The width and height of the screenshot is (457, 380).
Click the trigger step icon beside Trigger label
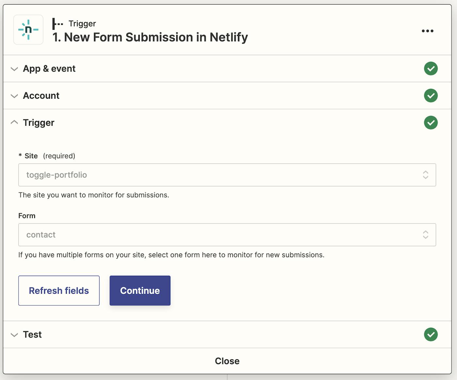(58, 24)
